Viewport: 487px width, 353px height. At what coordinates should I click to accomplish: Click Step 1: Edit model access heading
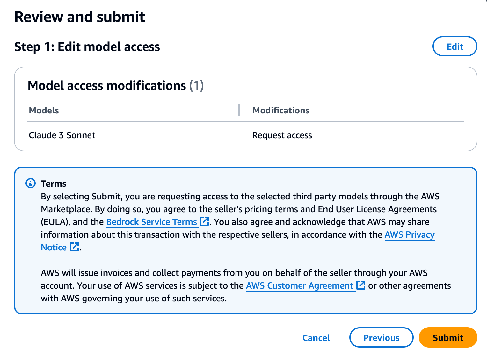click(87, 47)
